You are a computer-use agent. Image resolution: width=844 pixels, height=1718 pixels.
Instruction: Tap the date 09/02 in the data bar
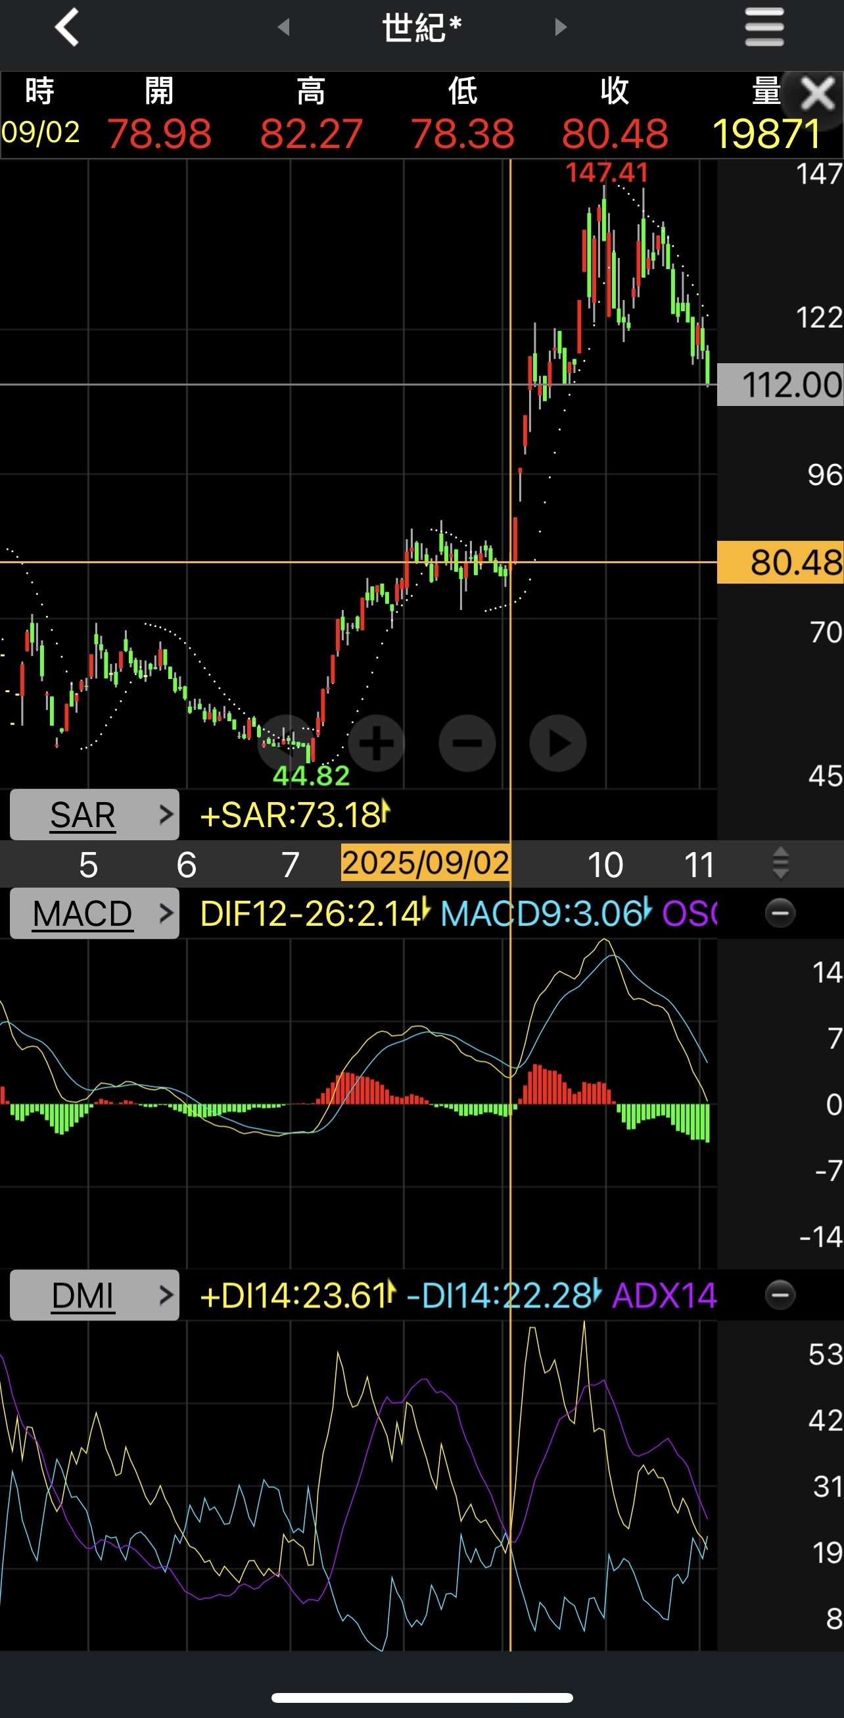tap(41, 132)
